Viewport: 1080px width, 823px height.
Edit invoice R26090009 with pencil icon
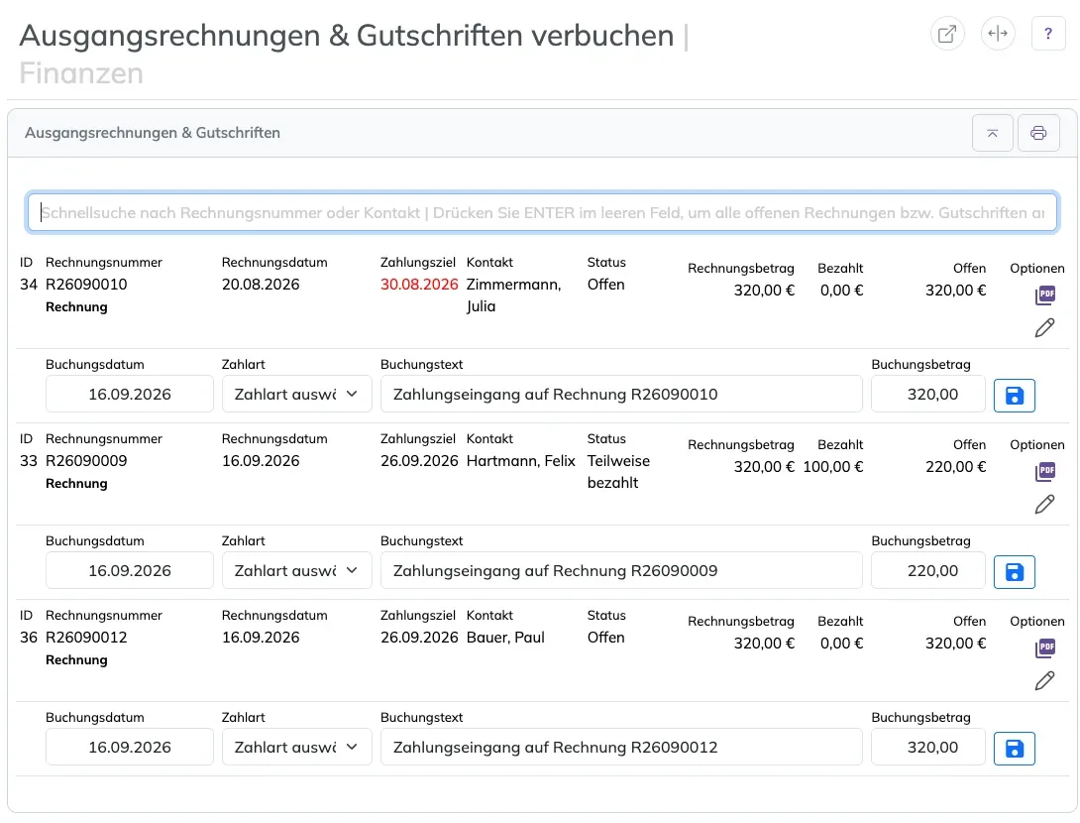(x=1045, y=504)
